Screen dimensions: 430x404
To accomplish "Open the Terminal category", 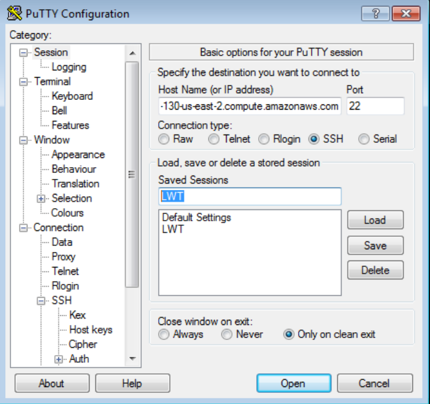I will click(52, 82).
